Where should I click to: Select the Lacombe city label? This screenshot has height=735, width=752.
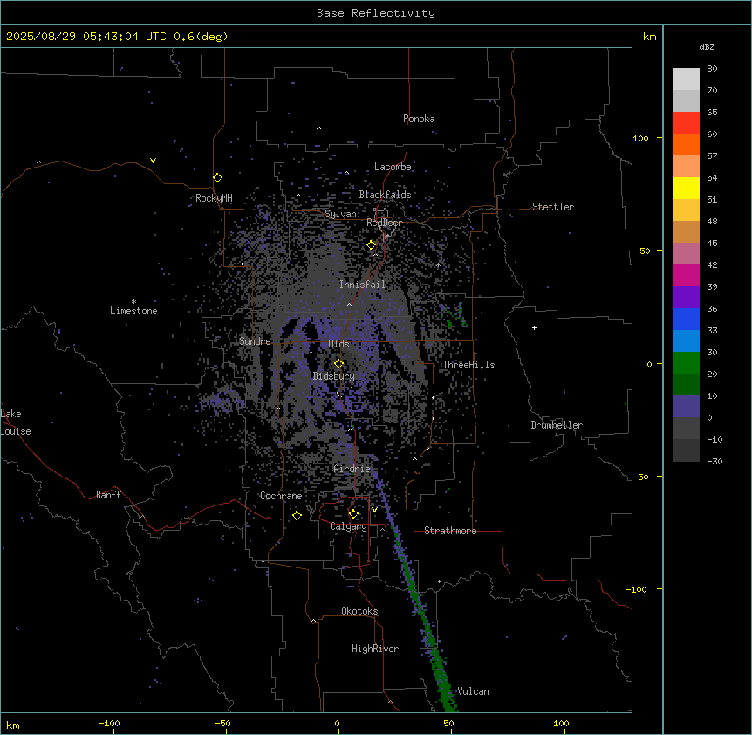pyautogui.click(x=393, y=167)
